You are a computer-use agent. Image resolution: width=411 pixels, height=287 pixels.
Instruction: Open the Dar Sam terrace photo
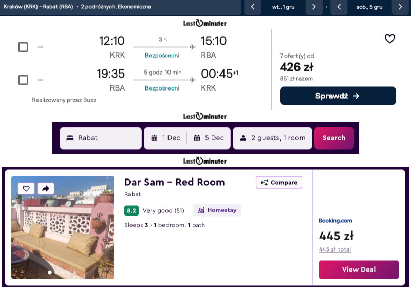63,227
